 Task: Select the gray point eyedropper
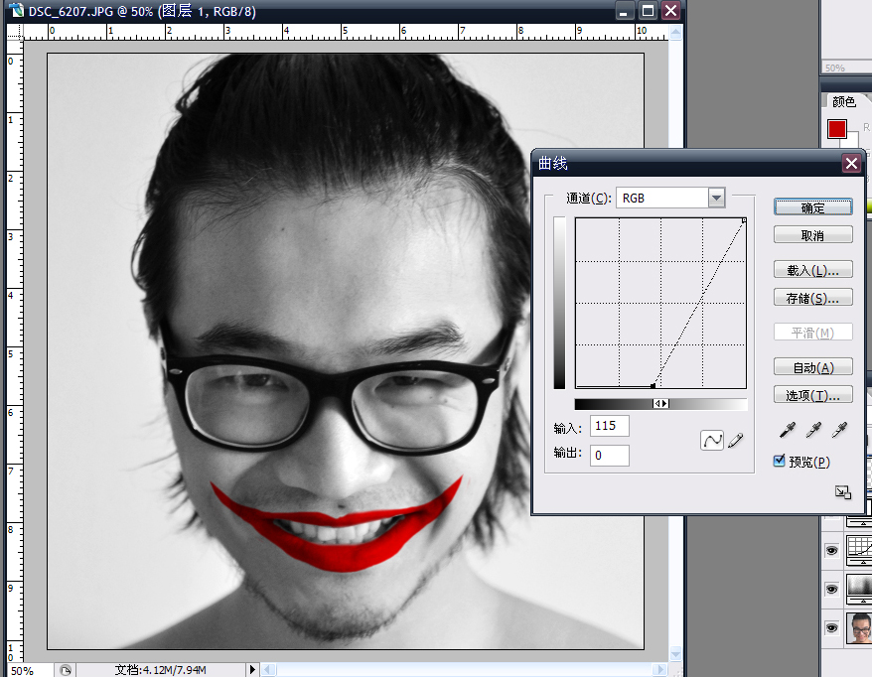pyautogui.click(x=813, y=430)
